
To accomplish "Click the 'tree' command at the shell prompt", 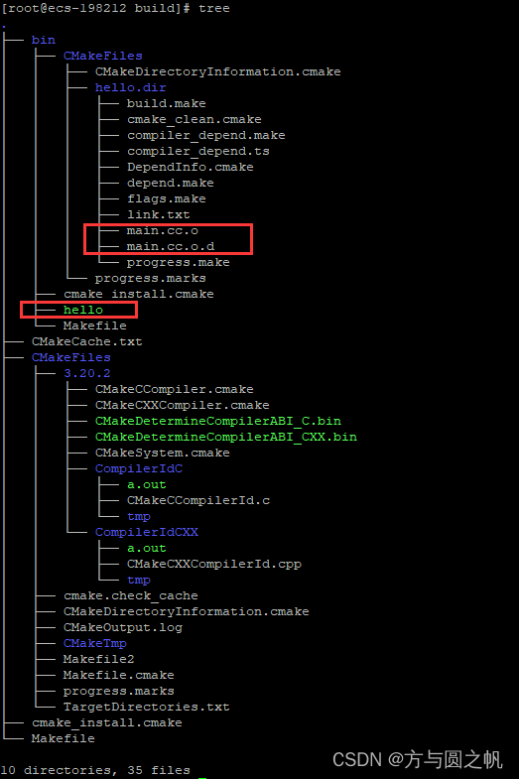I will 214,9.
